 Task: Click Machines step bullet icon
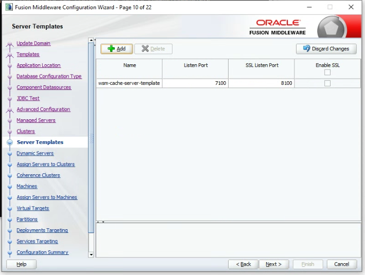click(10, 187)
